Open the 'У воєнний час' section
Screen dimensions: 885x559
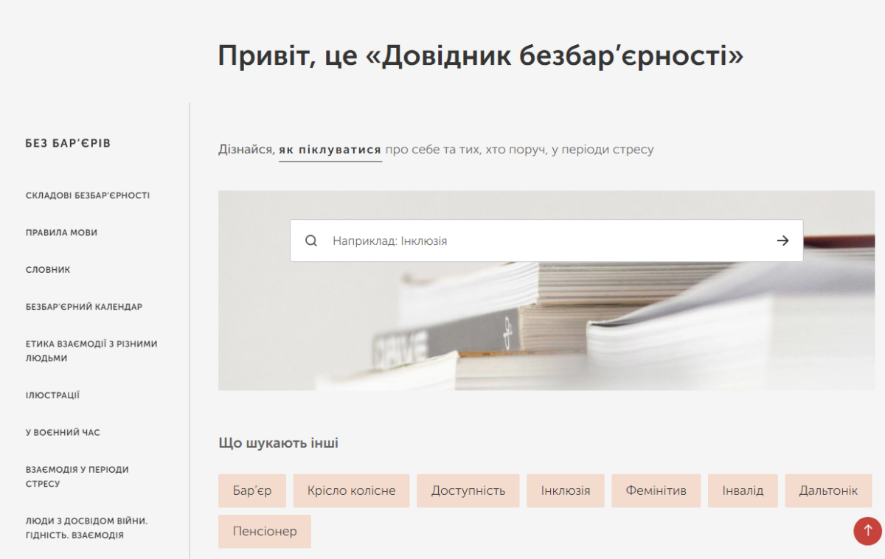63,432
